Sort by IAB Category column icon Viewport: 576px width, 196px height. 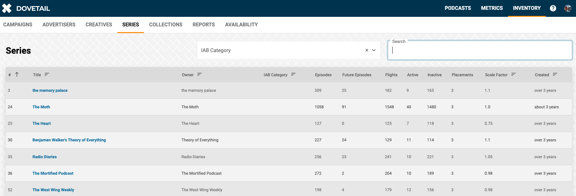pyautogui.click(x=293, y=74)
